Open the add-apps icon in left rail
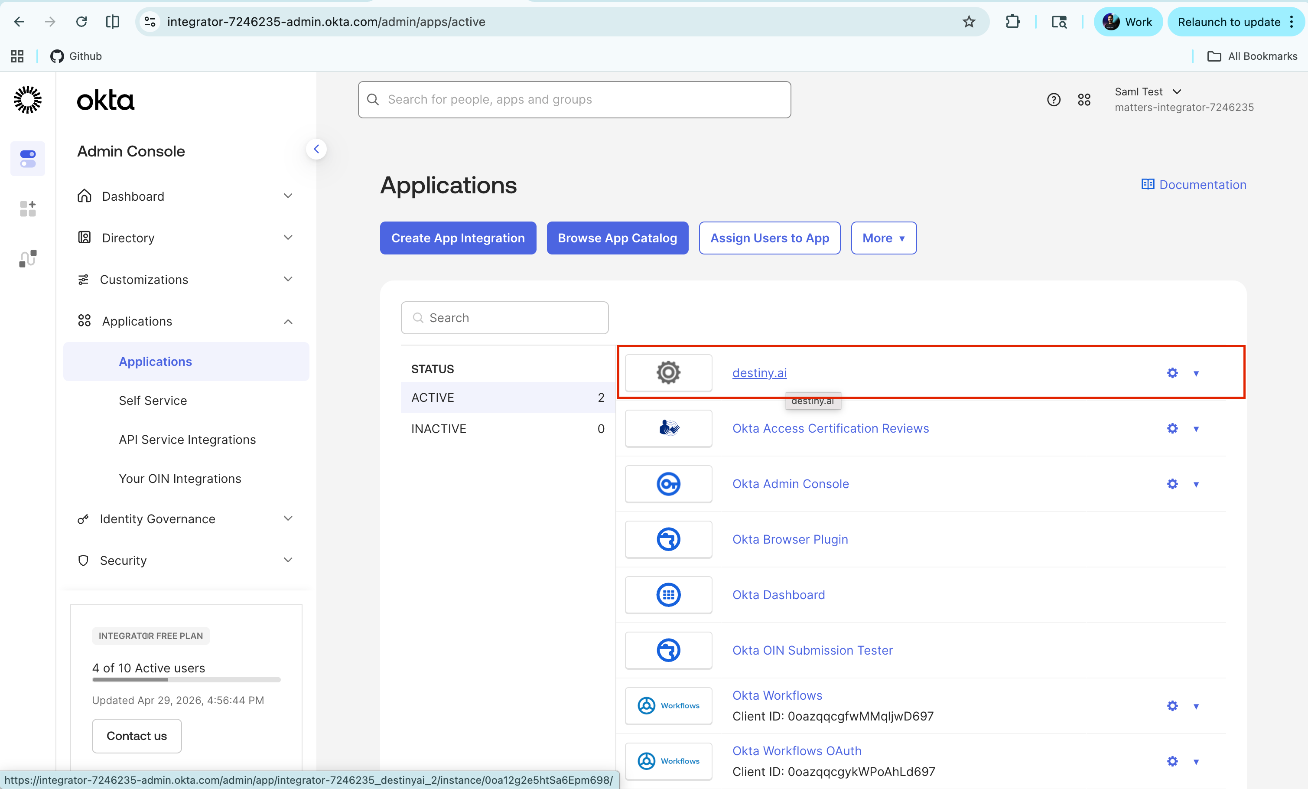Viewport: 1308px width, 789px height. (x=28, y=209)
